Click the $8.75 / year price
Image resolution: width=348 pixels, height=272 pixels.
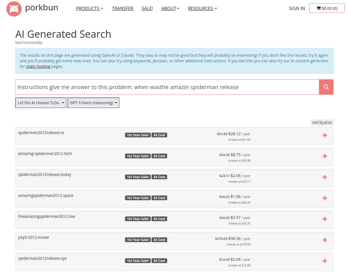(241, 155)
